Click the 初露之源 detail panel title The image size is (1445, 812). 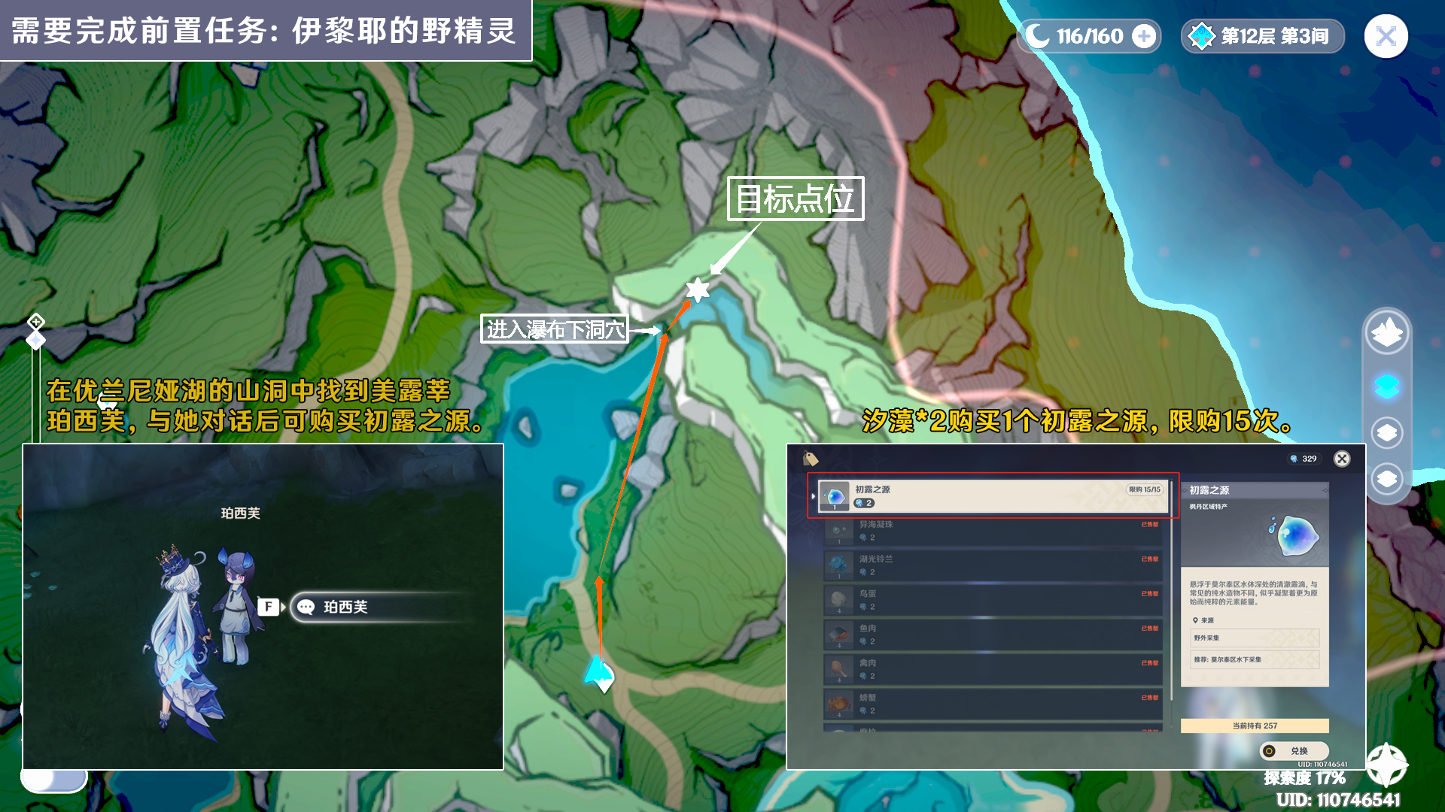tap(1209, 490)
